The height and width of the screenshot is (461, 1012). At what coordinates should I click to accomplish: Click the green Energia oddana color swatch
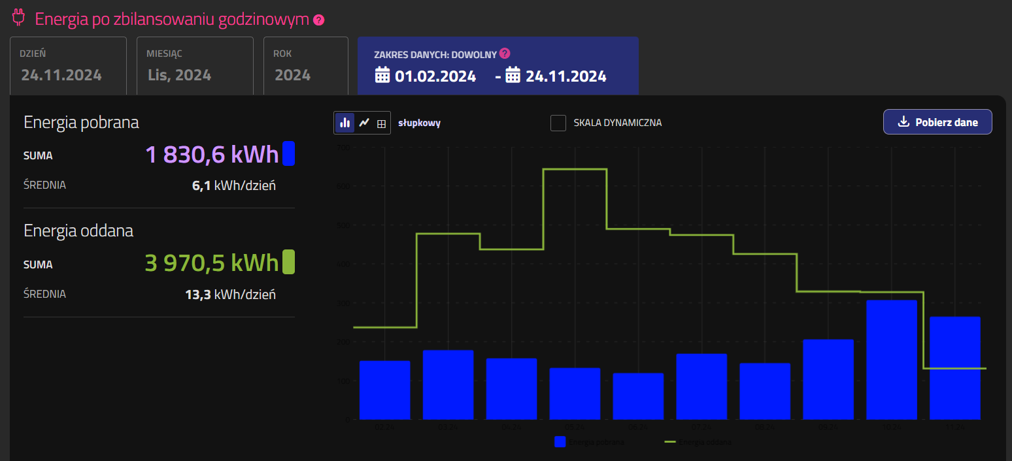click(288, 262)
